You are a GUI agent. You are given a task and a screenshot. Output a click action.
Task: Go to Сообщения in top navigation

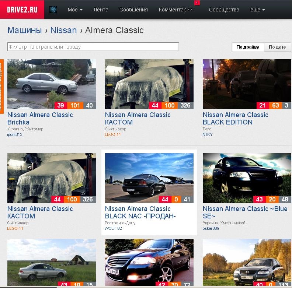point(133,10)
